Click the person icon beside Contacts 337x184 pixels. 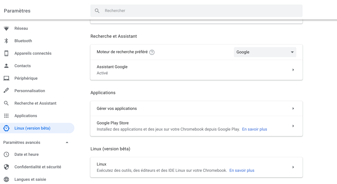point(6,66)
